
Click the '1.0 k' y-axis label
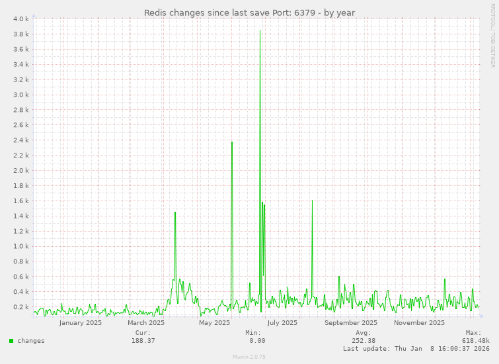point(21,246)
